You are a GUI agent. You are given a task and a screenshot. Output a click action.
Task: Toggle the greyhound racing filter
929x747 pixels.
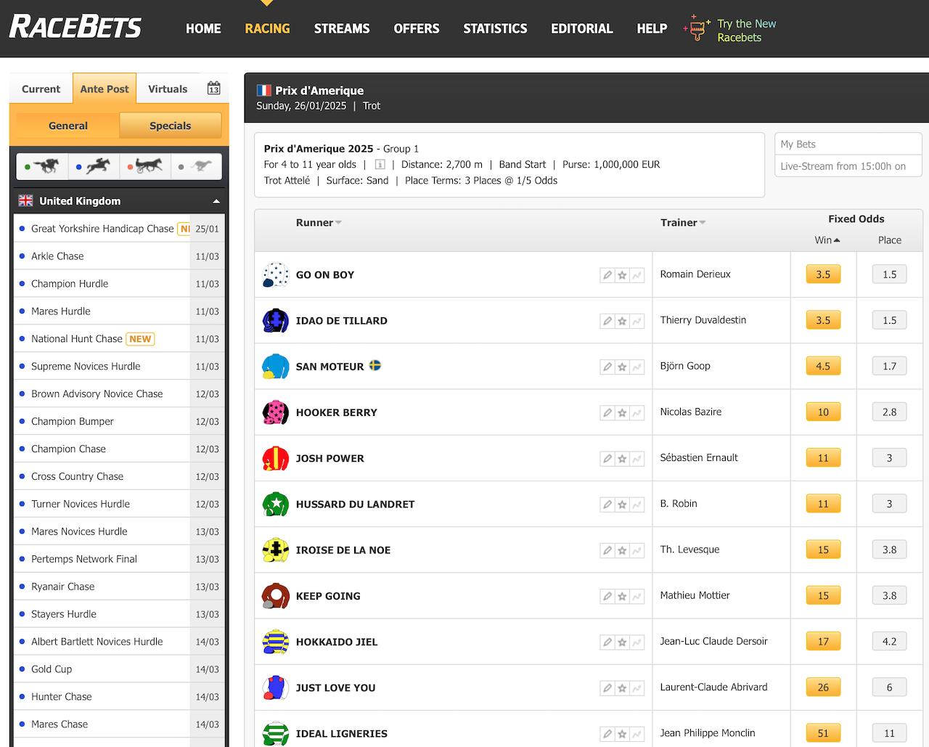[196, 166]
